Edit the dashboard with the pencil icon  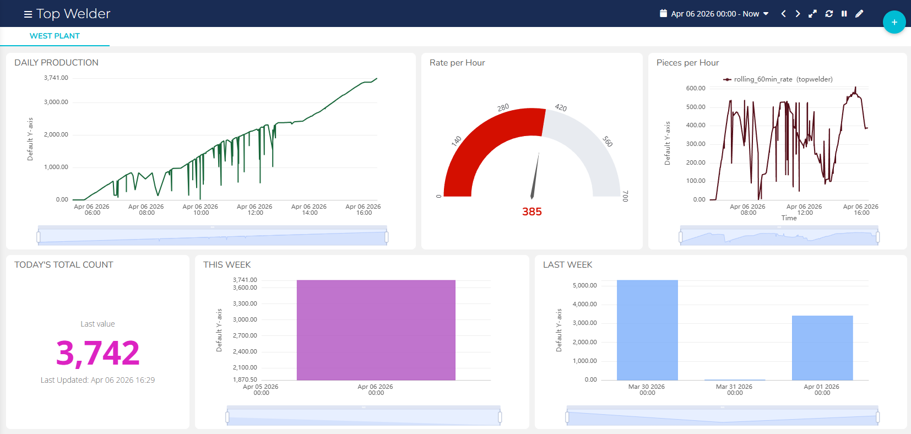point(859,14)
